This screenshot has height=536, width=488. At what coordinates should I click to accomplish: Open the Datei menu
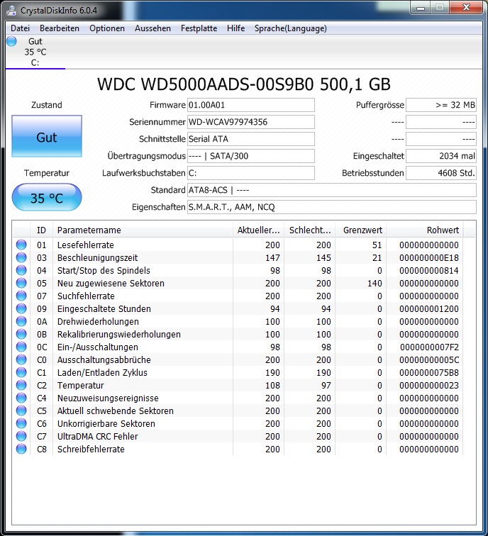[x=20, y=28]
